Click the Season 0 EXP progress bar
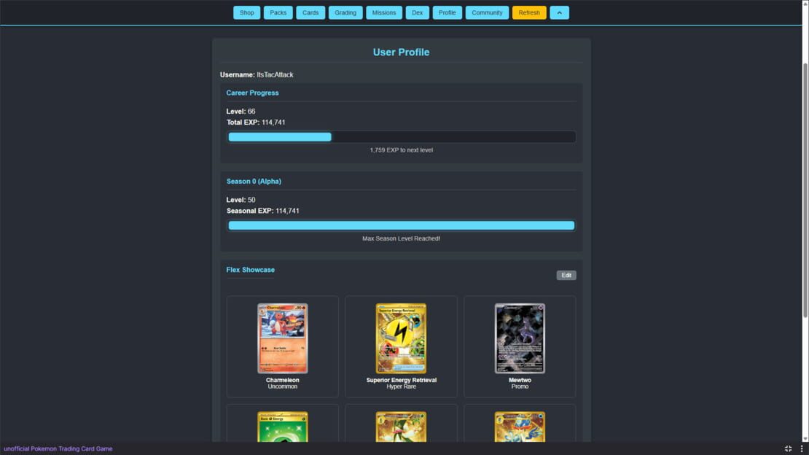 click(402, 225)
